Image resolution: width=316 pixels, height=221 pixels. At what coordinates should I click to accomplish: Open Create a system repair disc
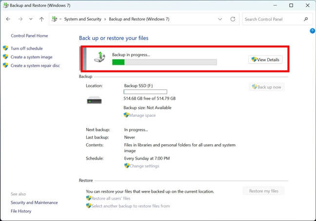(x=35, y=65)
